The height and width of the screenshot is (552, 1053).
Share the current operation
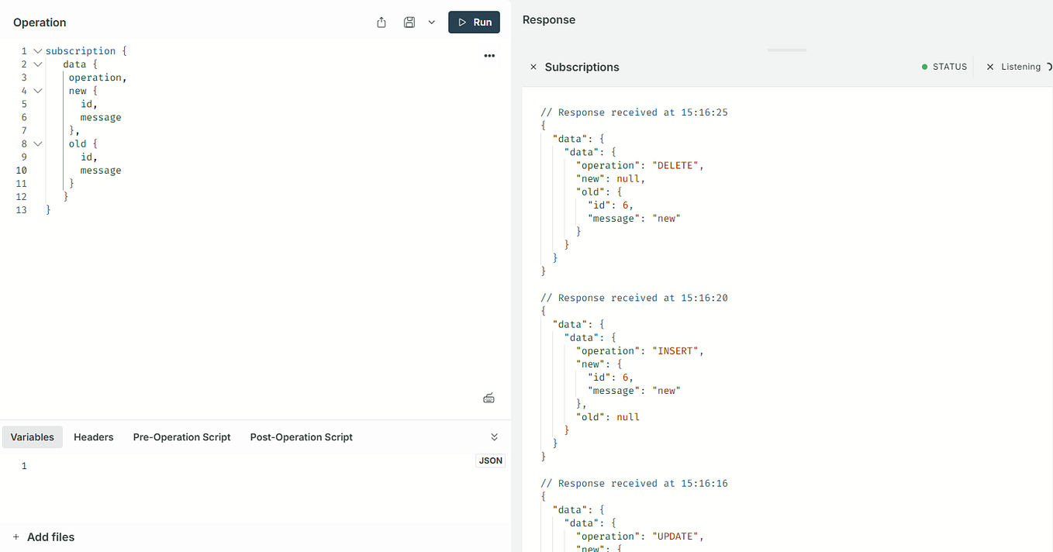pyautogui.click(x=381, y=22)
